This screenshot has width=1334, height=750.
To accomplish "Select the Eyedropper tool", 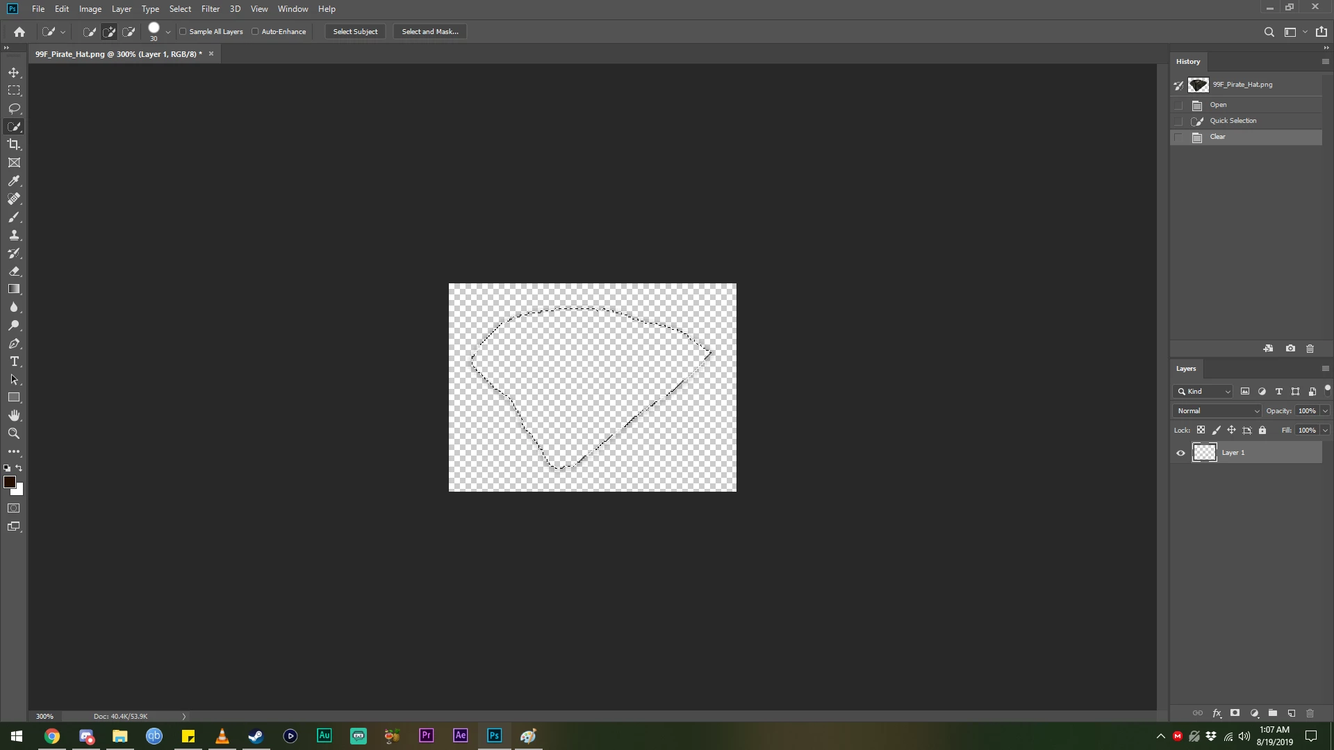I will (x=14, y=181).
